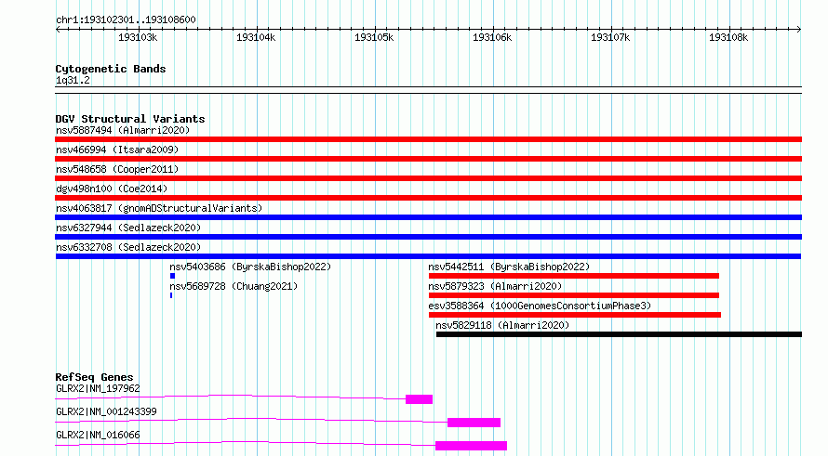
Task: Click the 193108k ruler position
Action: (728, 38)
